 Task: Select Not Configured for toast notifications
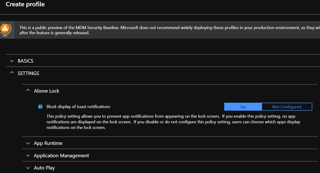click(x=287, y=107)
